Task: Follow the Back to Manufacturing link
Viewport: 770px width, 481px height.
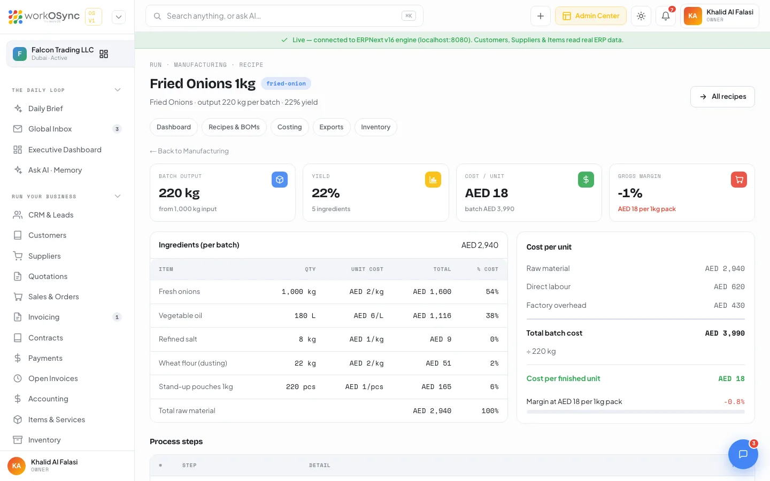Action: [189, 151]
